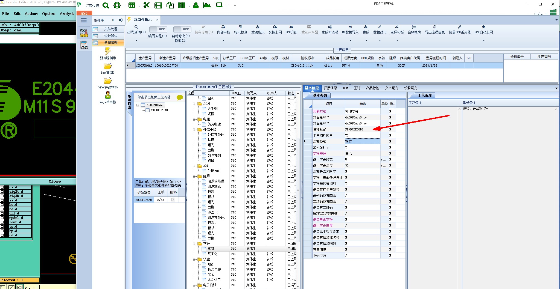Toggle the 启动修改(E) OFF switch
Viewport: 560px width, 289px height.
(182, 29)
